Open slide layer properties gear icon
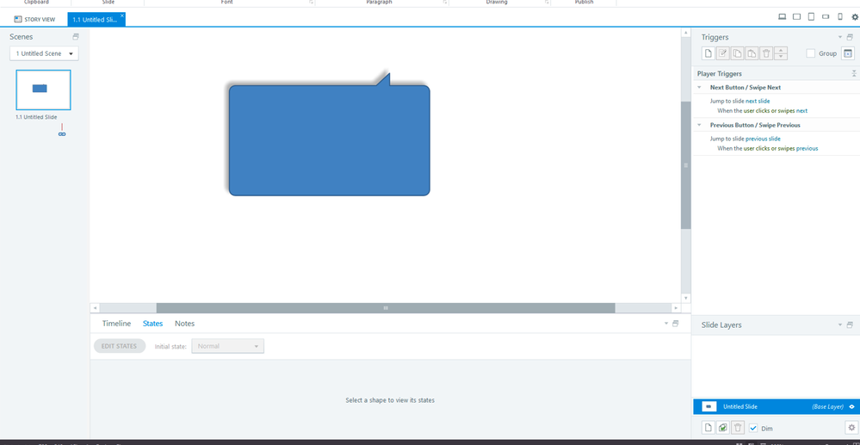Screen dimensions: 860x445 coord(851,428)
